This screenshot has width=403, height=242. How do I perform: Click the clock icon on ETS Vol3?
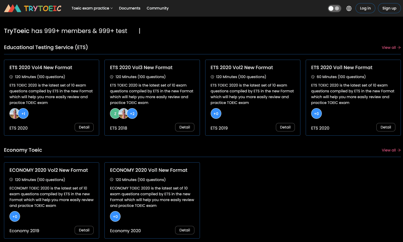(x=112, y=77)
